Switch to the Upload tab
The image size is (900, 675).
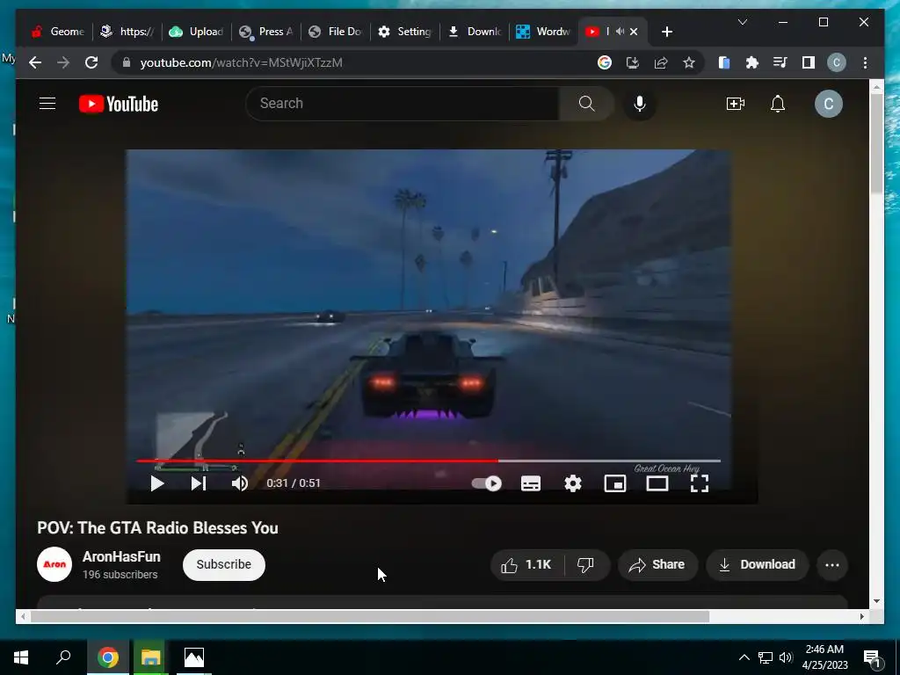click(196, 32)
